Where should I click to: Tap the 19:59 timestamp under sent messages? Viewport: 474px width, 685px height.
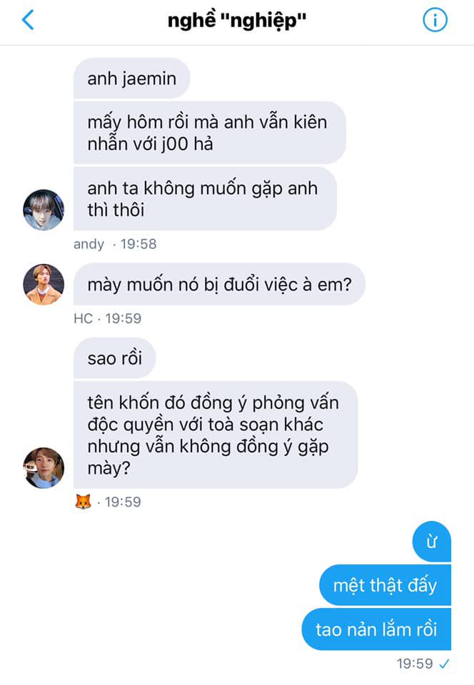415,664
